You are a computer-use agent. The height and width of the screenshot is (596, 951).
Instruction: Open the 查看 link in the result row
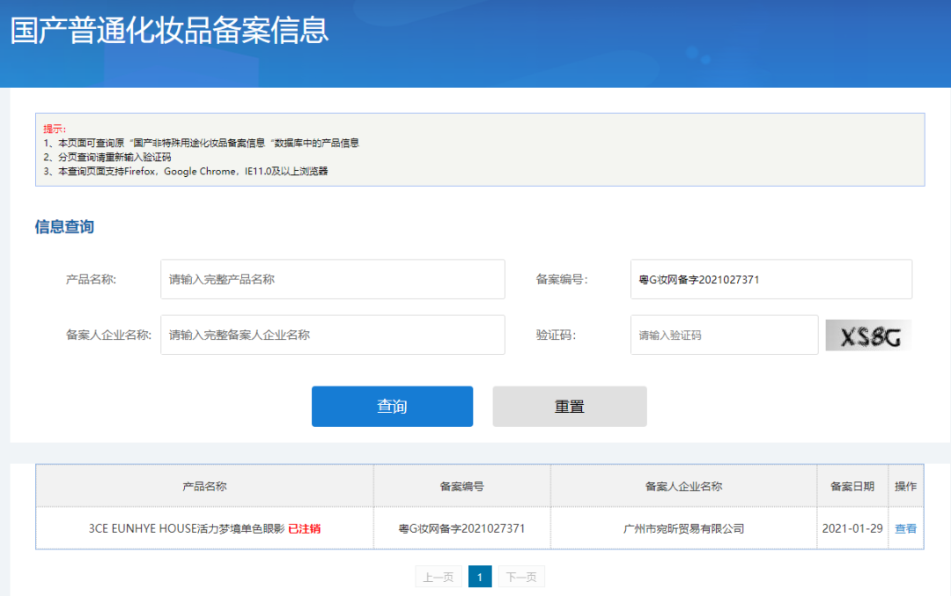(x=905, y=529)
